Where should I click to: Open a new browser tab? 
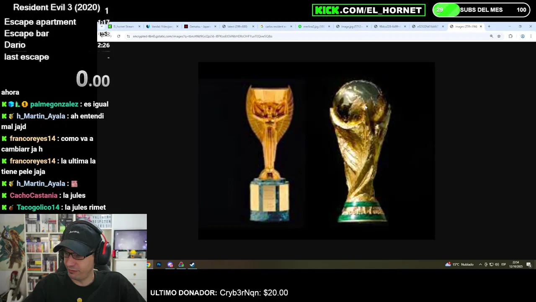(x=489, y=26)
